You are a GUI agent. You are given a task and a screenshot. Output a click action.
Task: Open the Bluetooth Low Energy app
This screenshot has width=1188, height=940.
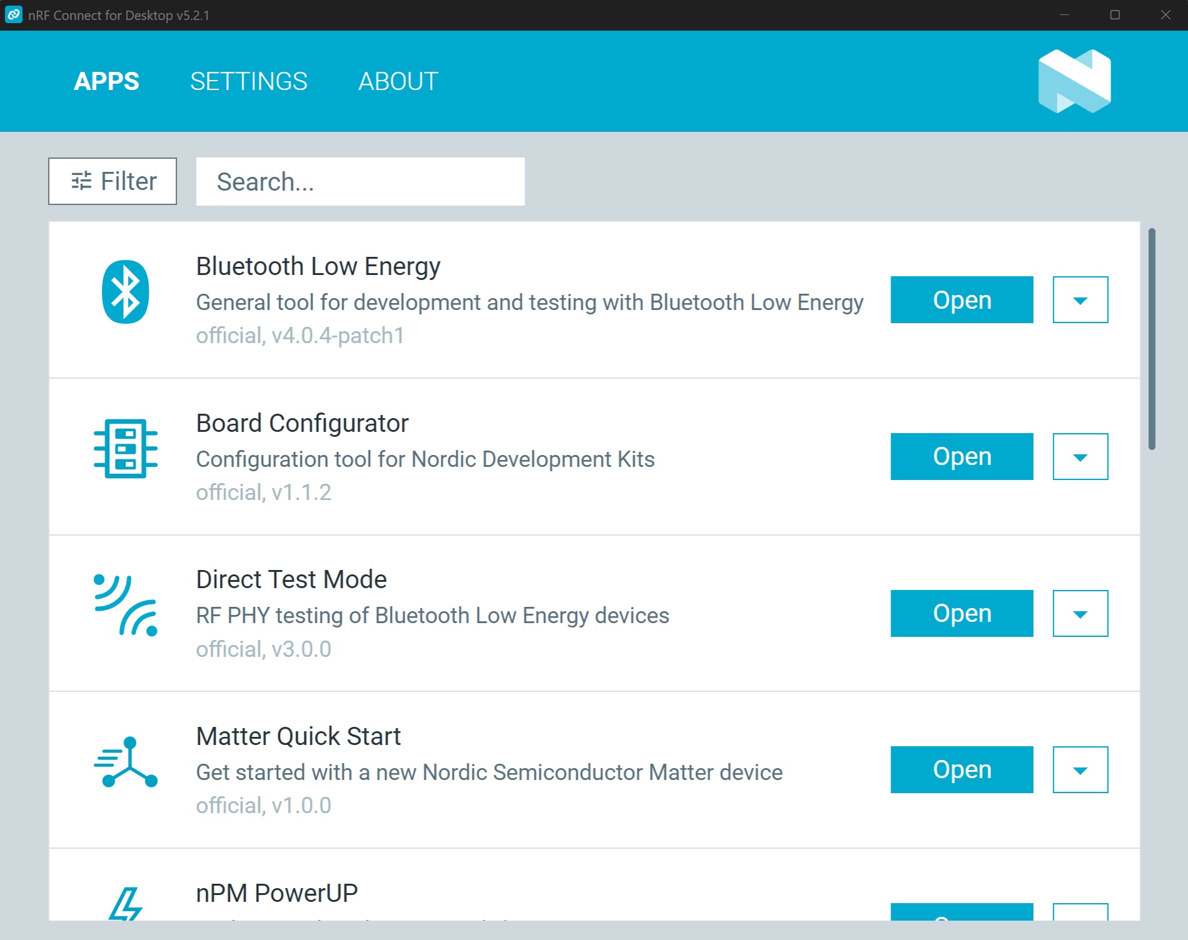(x=961, y=300)
